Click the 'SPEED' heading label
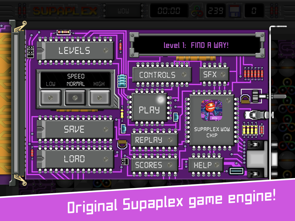The height and width of the screenshot is (221, 295). coord(76,76)
